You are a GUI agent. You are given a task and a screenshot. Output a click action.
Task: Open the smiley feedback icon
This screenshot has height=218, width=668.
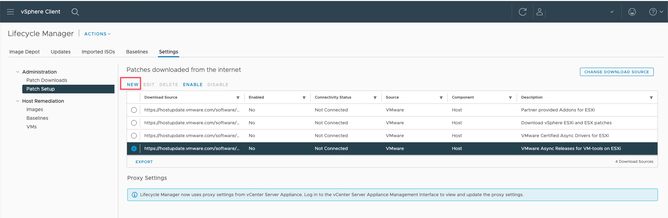632,12
